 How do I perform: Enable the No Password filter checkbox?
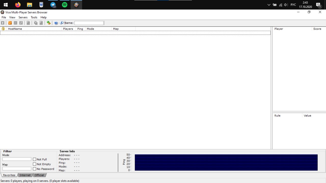coord(35,169)
